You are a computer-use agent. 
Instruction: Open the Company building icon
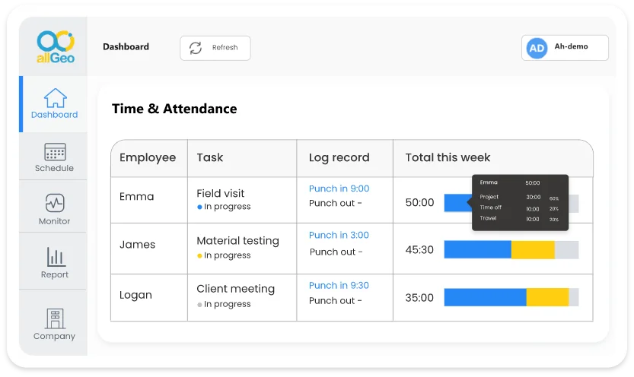coord(55,318)
